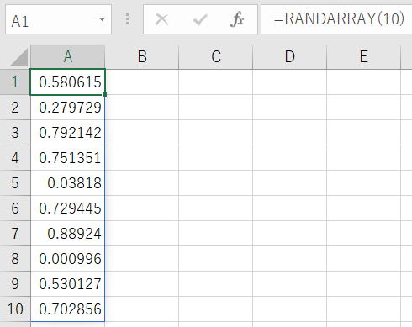Select cell containing 0.580615
Screen dimensions: 412x327
67,82
